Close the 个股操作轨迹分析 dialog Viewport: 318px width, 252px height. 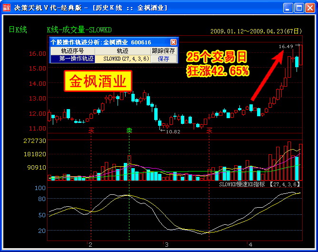[x=173, y=42]
